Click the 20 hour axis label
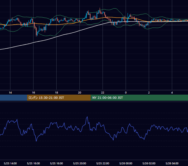This screenshot has height=166, width=188. tap(80, 93)
